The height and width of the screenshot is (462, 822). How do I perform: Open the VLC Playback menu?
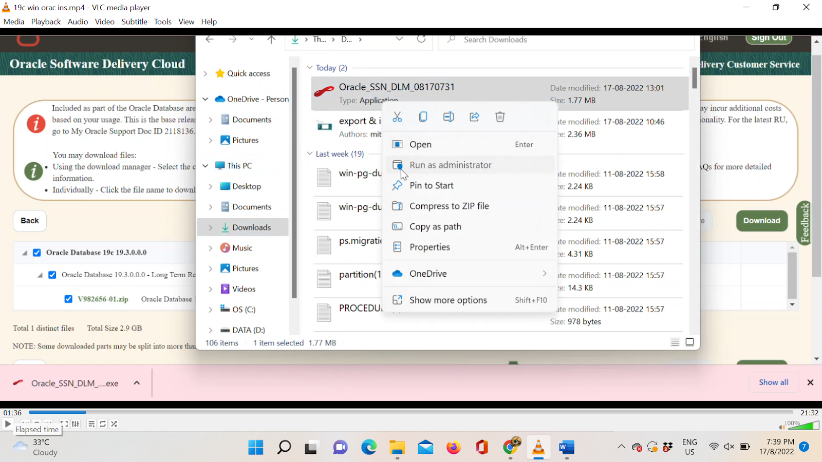[x=46, y=22]
